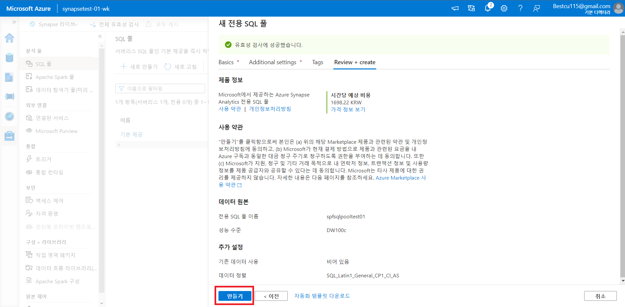Click scroll down arrow of the panel

pos(623,281)
